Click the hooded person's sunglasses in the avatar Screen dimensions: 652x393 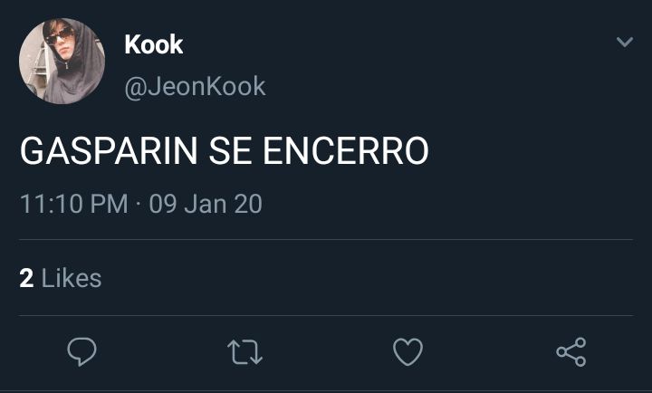pyautogui.click(x=58, y=36)
